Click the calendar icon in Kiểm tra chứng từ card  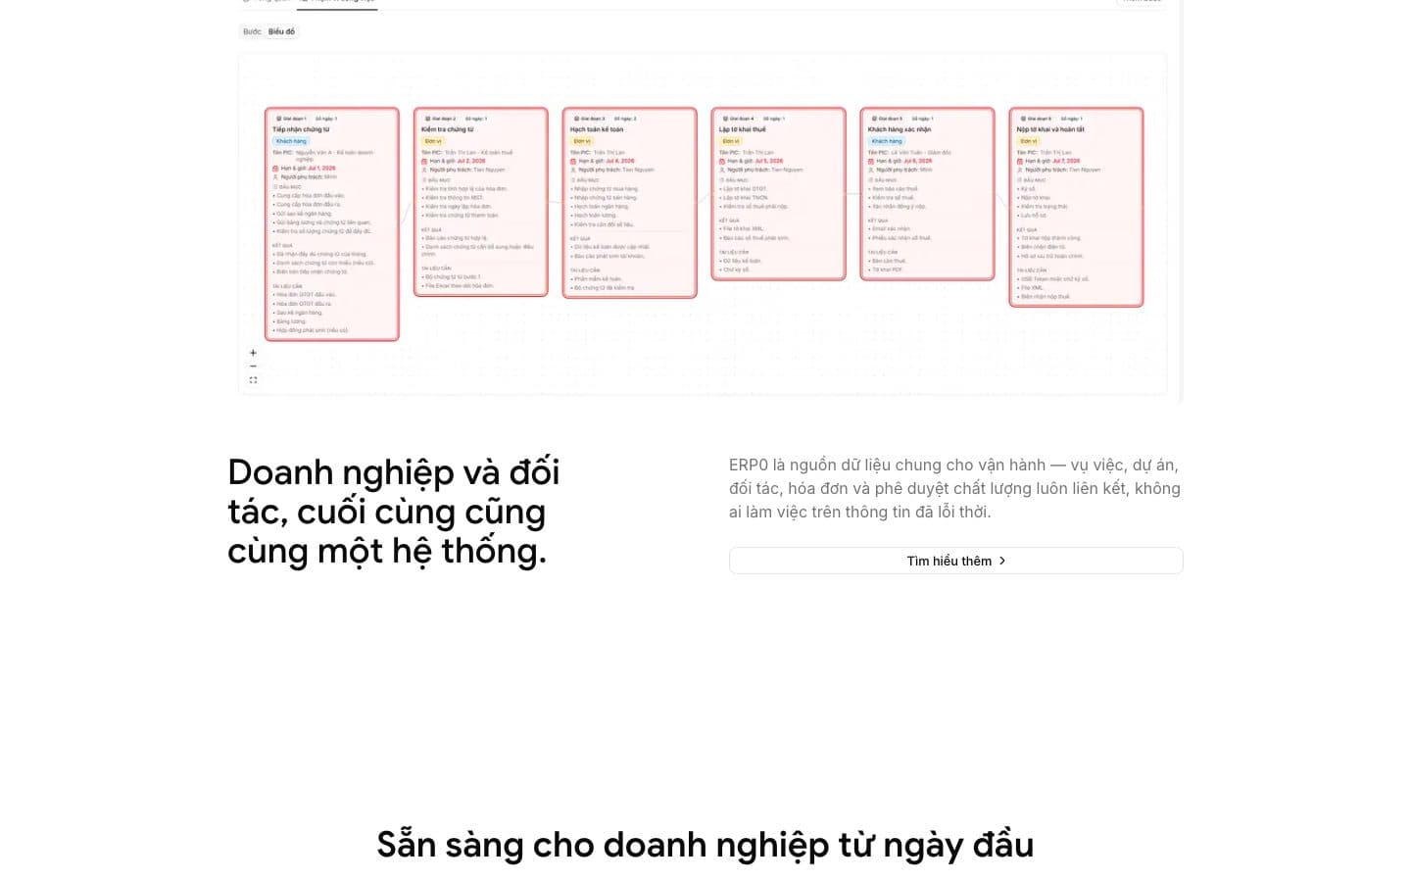(424, 161)
